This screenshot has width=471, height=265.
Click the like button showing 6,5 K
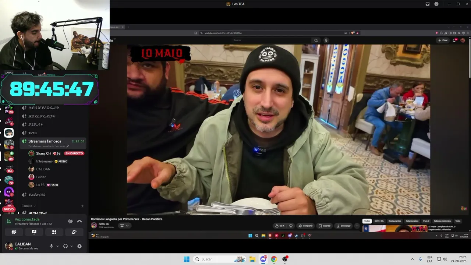tap(280, 226)
